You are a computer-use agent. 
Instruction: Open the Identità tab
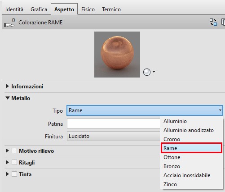click(x=14, y=9)
